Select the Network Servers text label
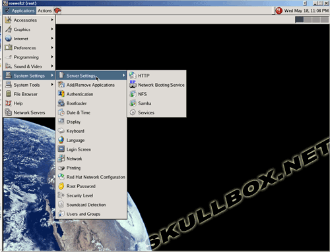 29,113
